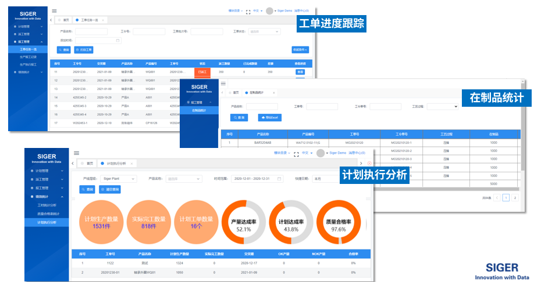Click the calendar icon in the 添加时间 field

click(118, 41)
